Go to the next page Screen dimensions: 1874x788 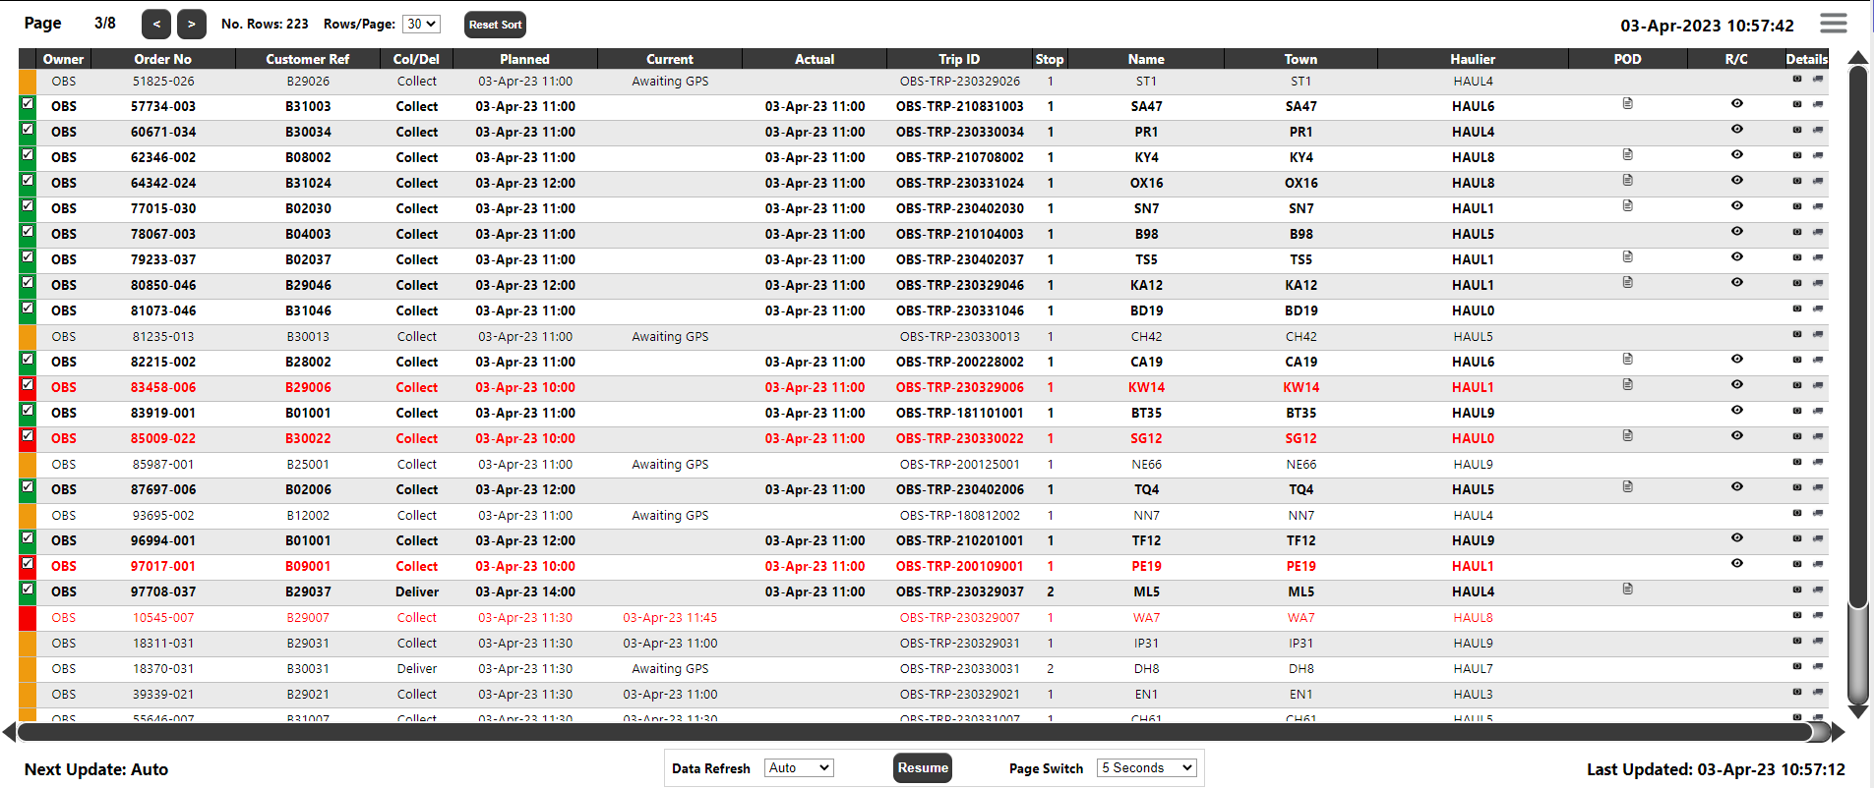[192, 24]
